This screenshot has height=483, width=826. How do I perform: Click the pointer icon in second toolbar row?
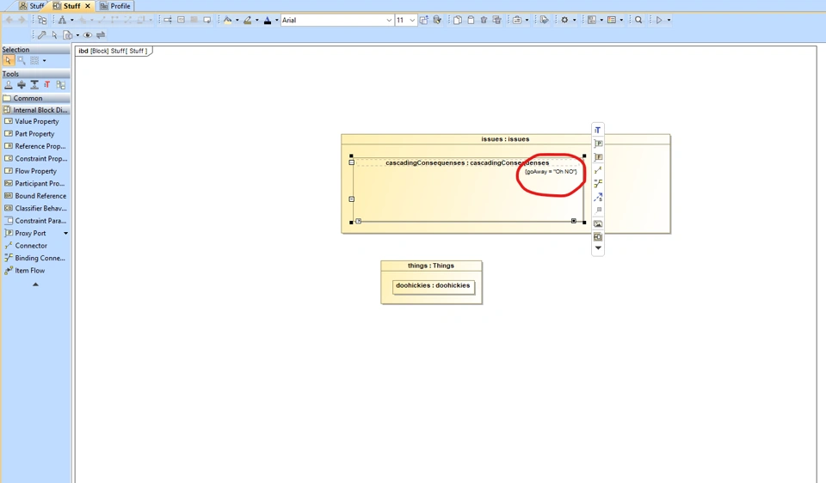click(x=54, y=34)
